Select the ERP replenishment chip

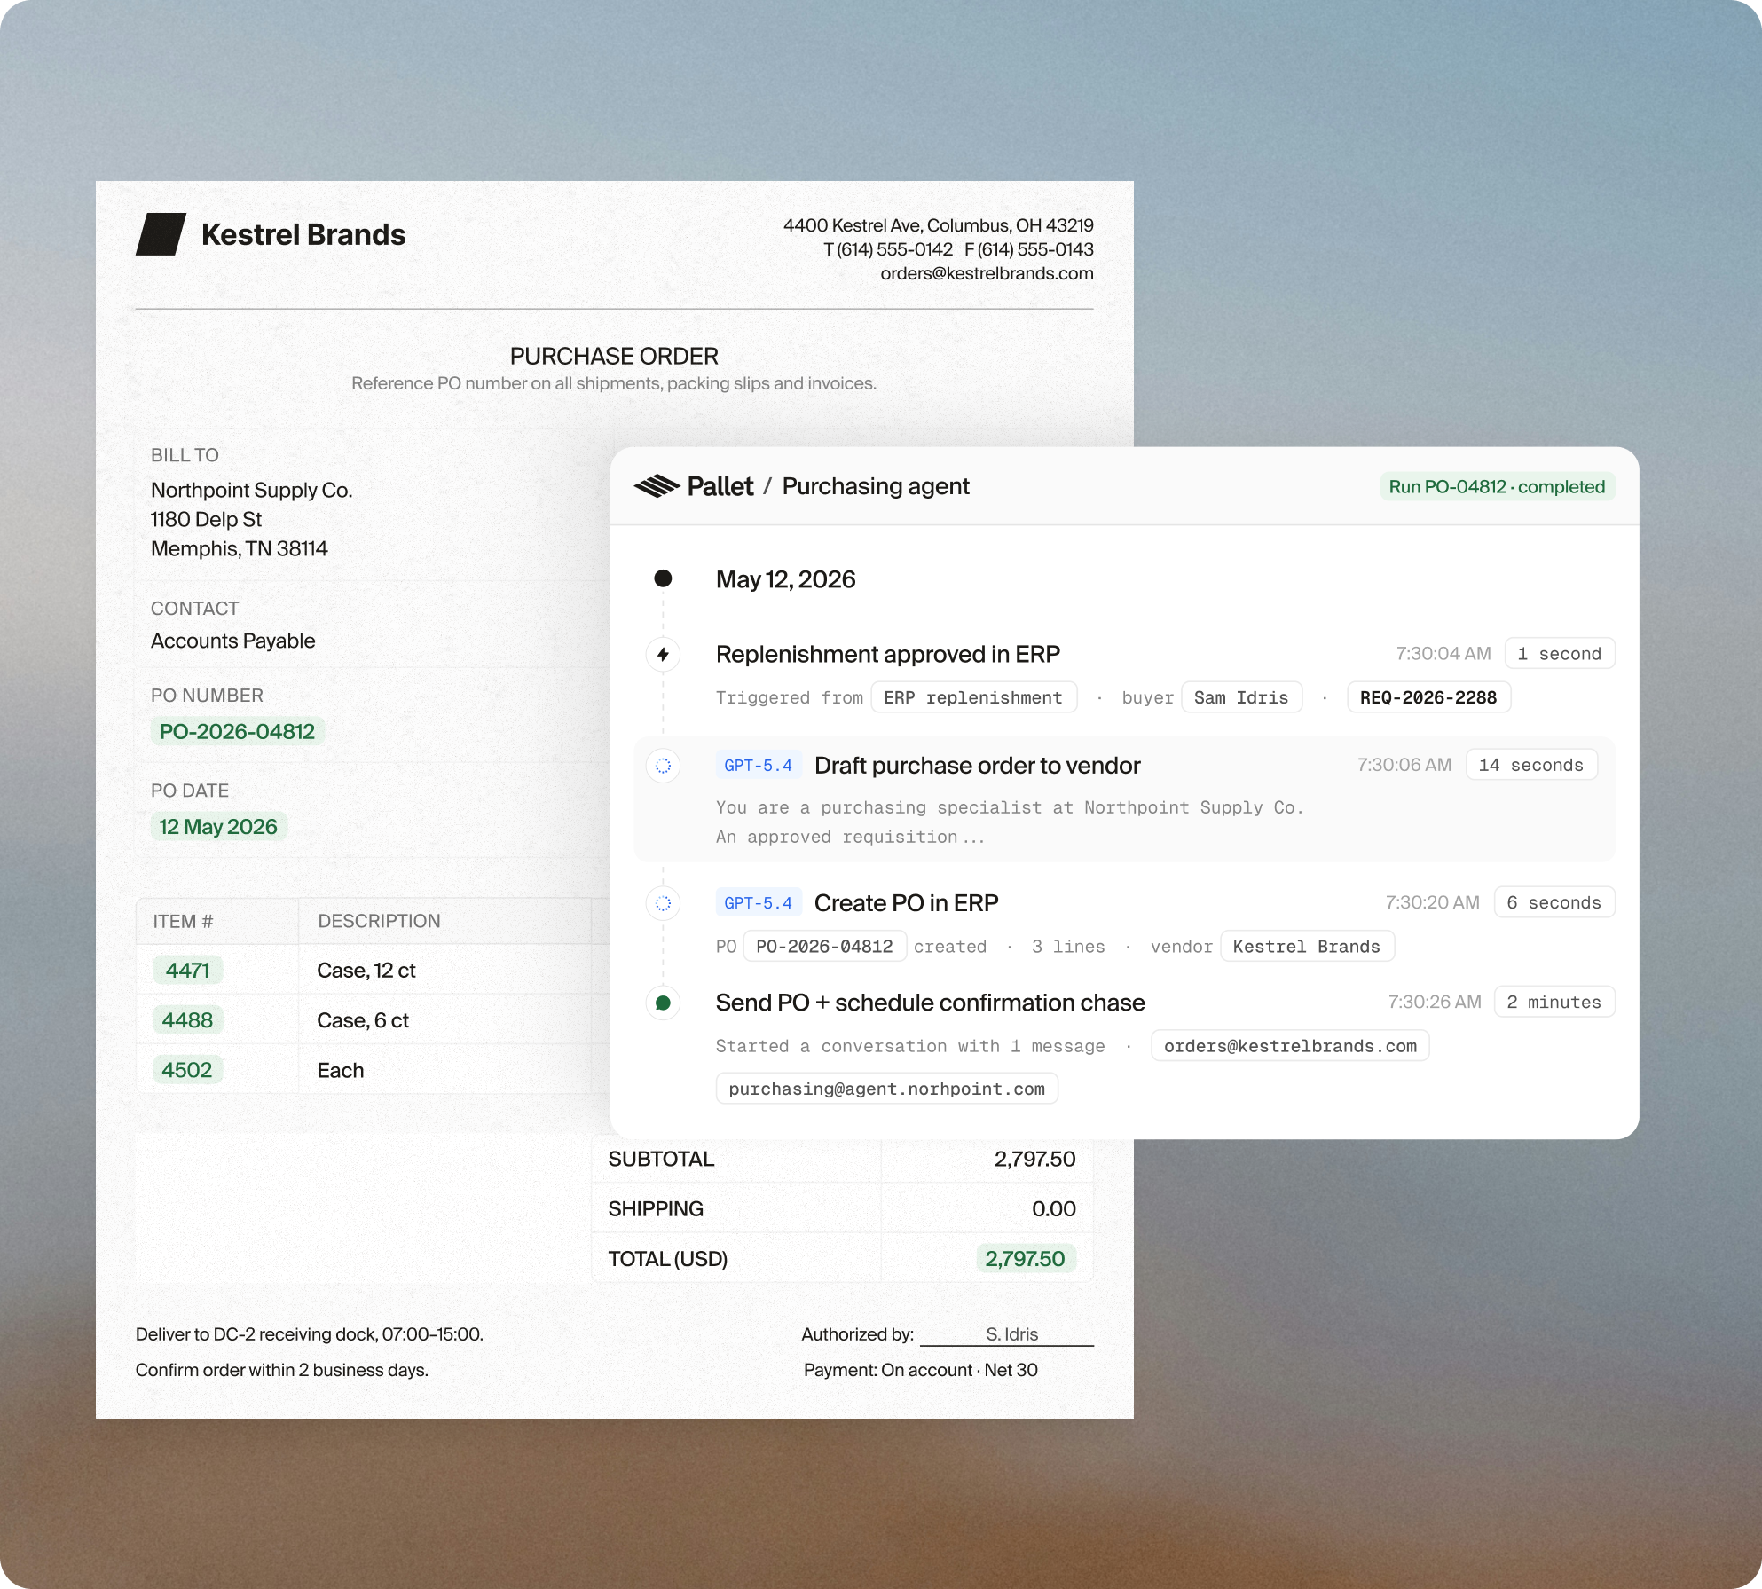click(973, 697)
